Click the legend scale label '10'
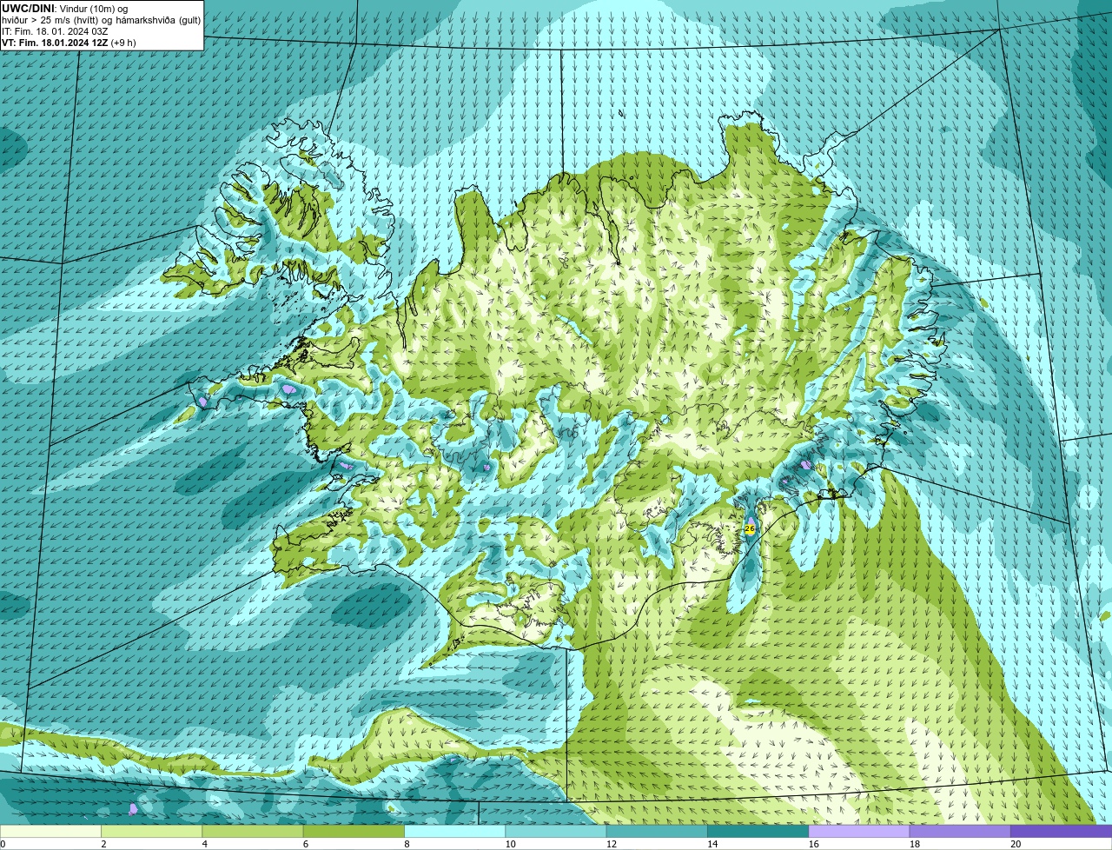Viewport: 1112px width, 850px height. click(509, 844)
